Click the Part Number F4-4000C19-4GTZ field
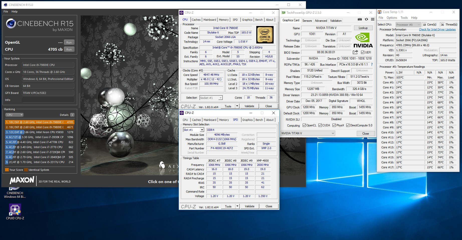Screen dimensions: 462x240 pos(222,148)
